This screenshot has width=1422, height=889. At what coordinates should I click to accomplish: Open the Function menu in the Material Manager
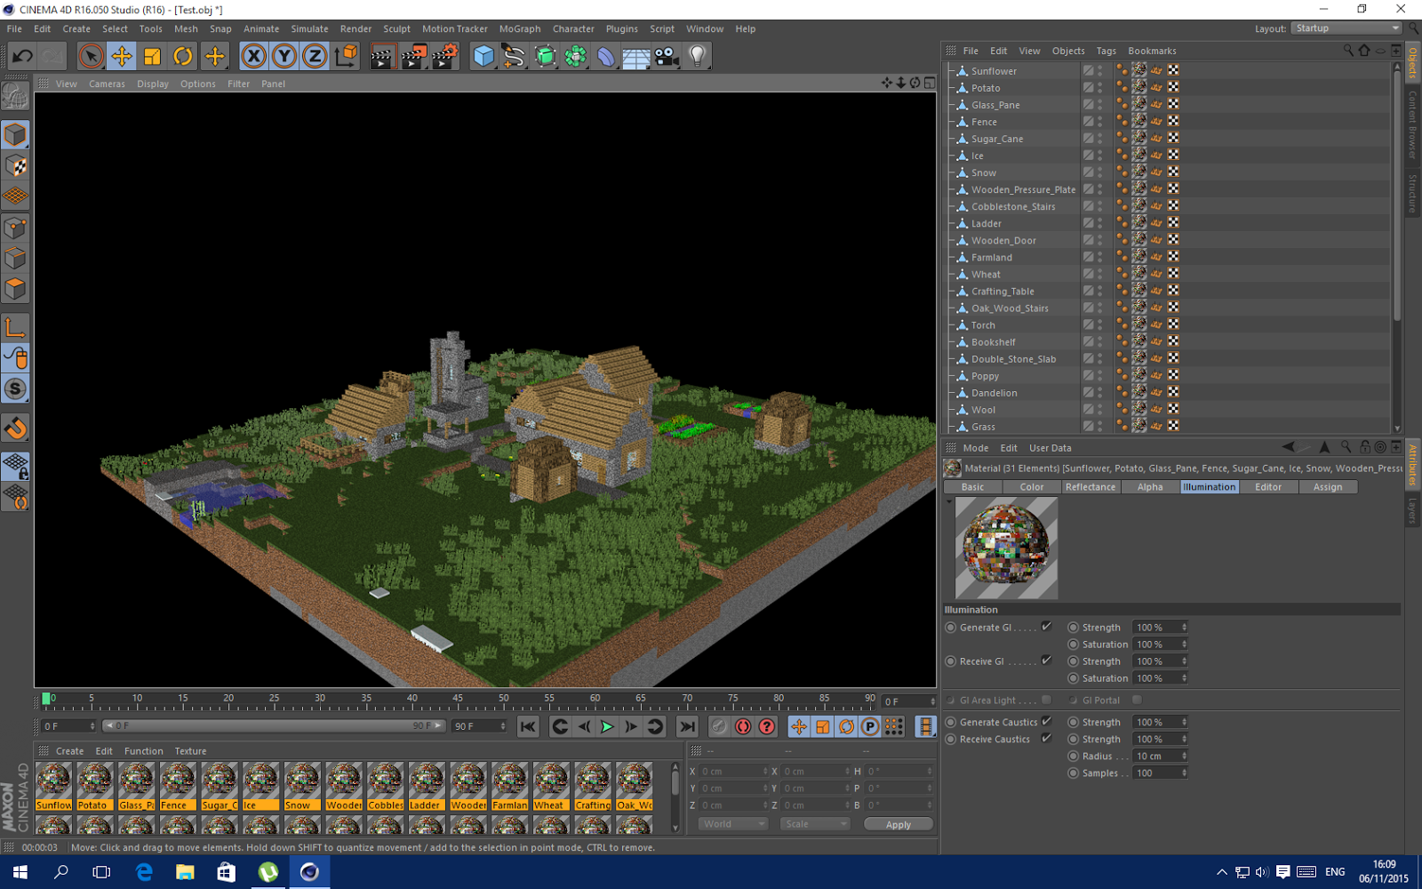pos(144,751)
